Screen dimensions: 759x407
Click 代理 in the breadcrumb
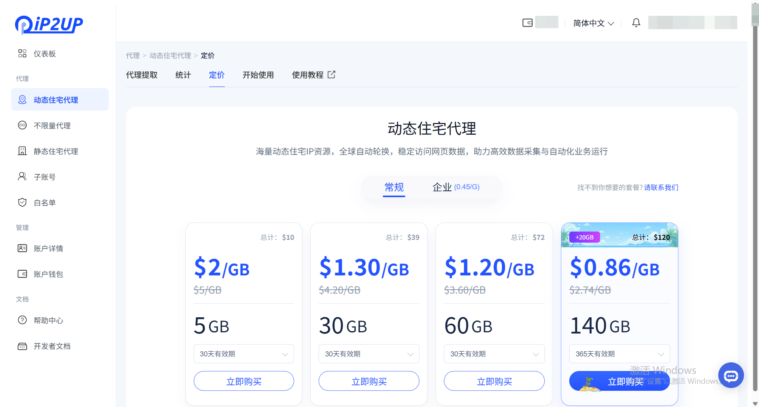133,55
